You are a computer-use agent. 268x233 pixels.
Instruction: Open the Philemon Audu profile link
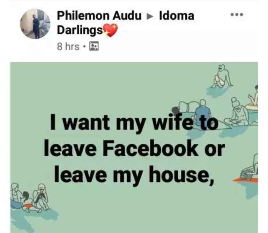point(99,16)
